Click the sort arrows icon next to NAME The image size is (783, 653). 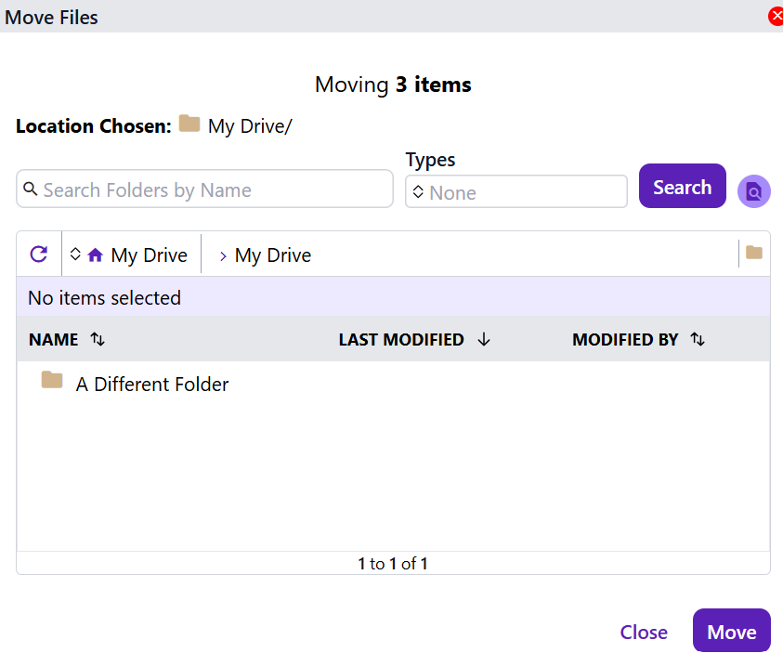pyautogui.click(x=98, y=340)
